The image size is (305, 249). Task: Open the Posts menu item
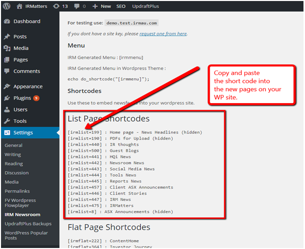(x=20, y=37)
